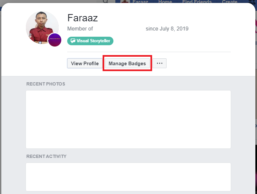257x194 pixels.
Task: Click inside the Recent Photos panel
Action: pos(128,119)
